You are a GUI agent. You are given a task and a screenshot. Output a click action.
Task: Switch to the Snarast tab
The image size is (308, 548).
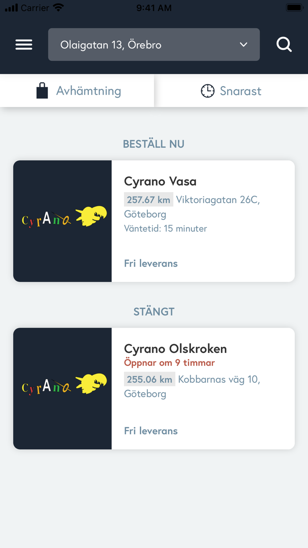tap(231, 91)
